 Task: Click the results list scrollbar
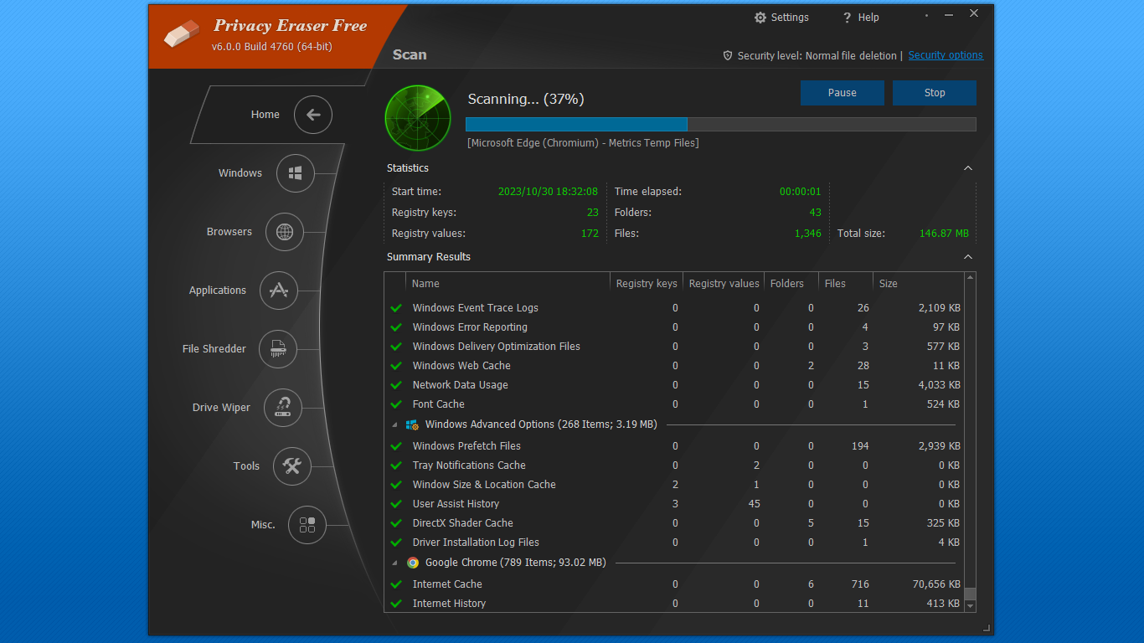pyautogui.click(x=970, y=444)
